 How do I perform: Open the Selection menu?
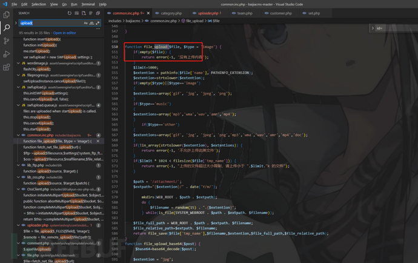tap(39, 4)
